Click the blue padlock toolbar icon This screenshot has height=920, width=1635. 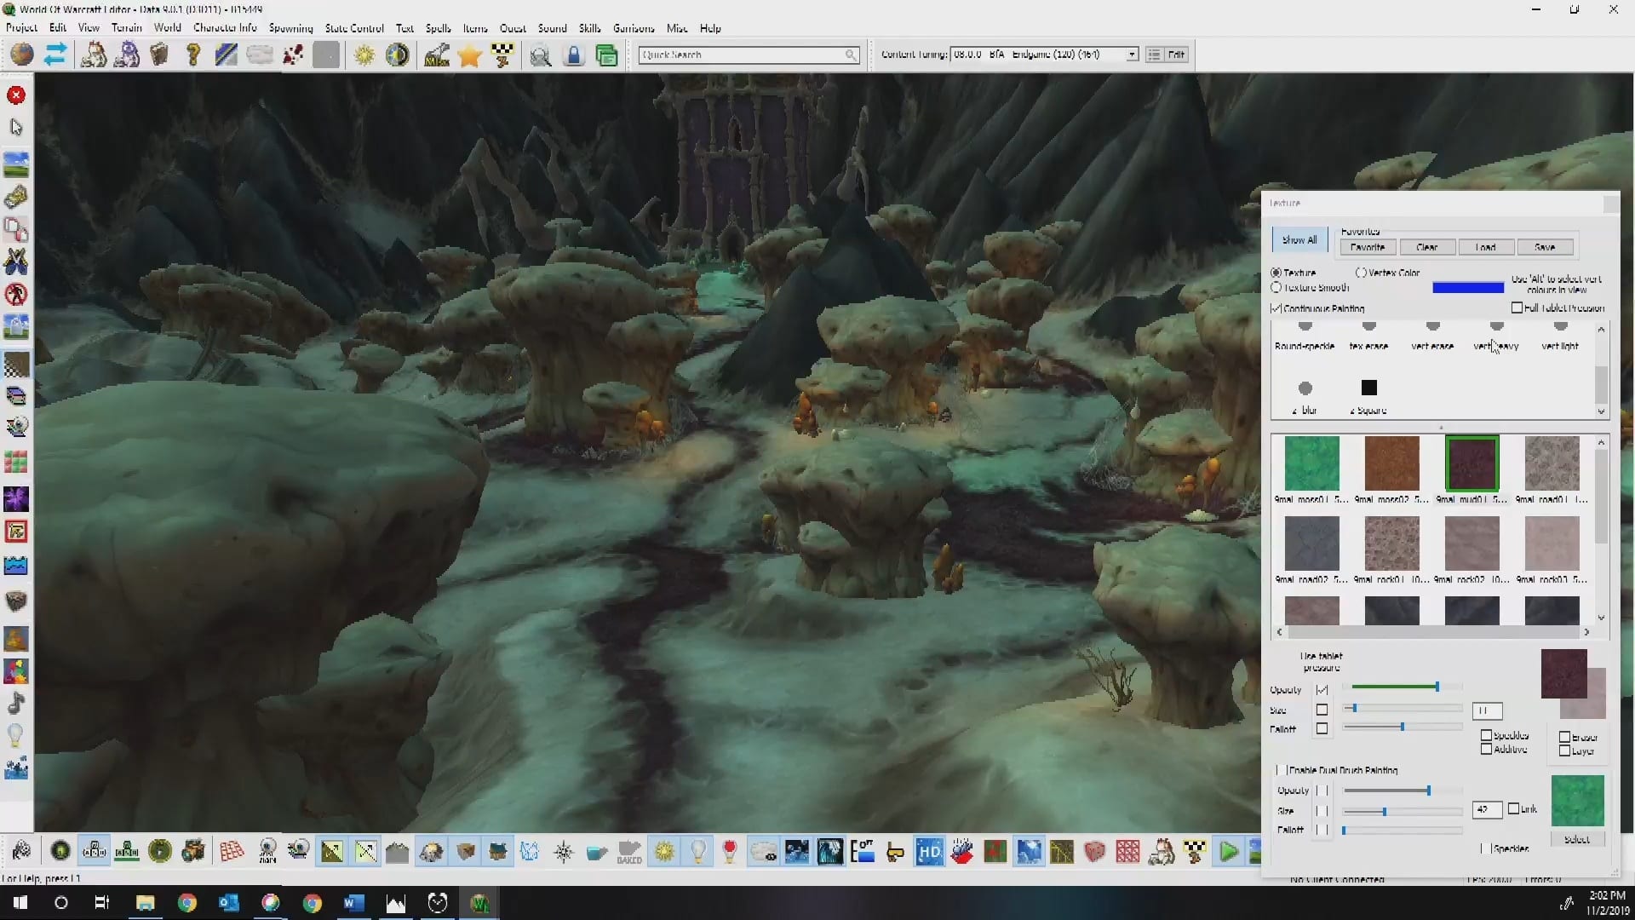(x=574, y=55)
